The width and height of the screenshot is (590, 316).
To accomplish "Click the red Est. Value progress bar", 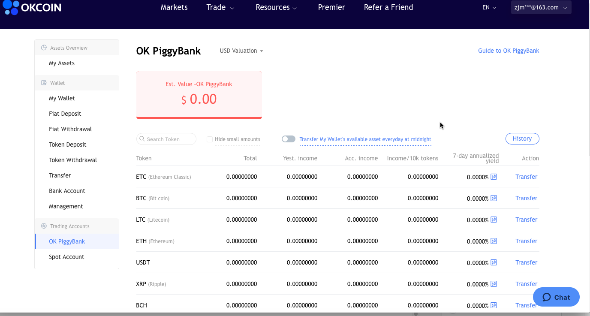I will [199, 117].
